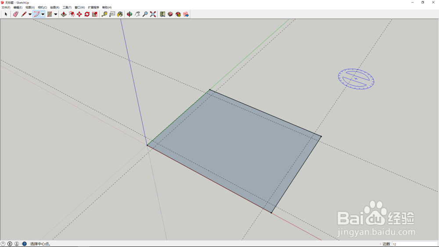This screenshot has height=247, width=439.
Task: Open the Add Location map icon
Action: tap(162, 14)
